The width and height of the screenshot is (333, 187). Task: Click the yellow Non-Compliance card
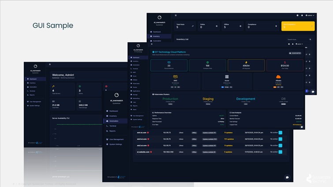coord(298,26)
